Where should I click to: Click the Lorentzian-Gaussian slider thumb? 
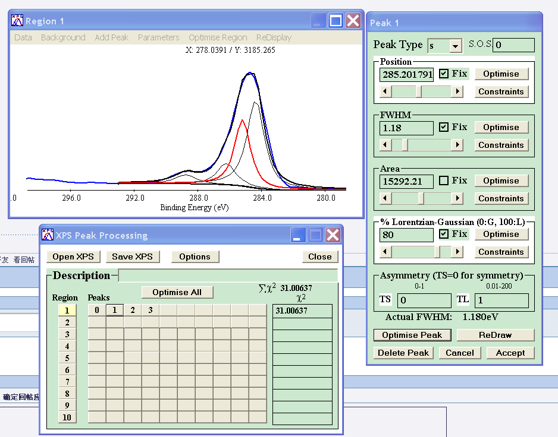437,252
